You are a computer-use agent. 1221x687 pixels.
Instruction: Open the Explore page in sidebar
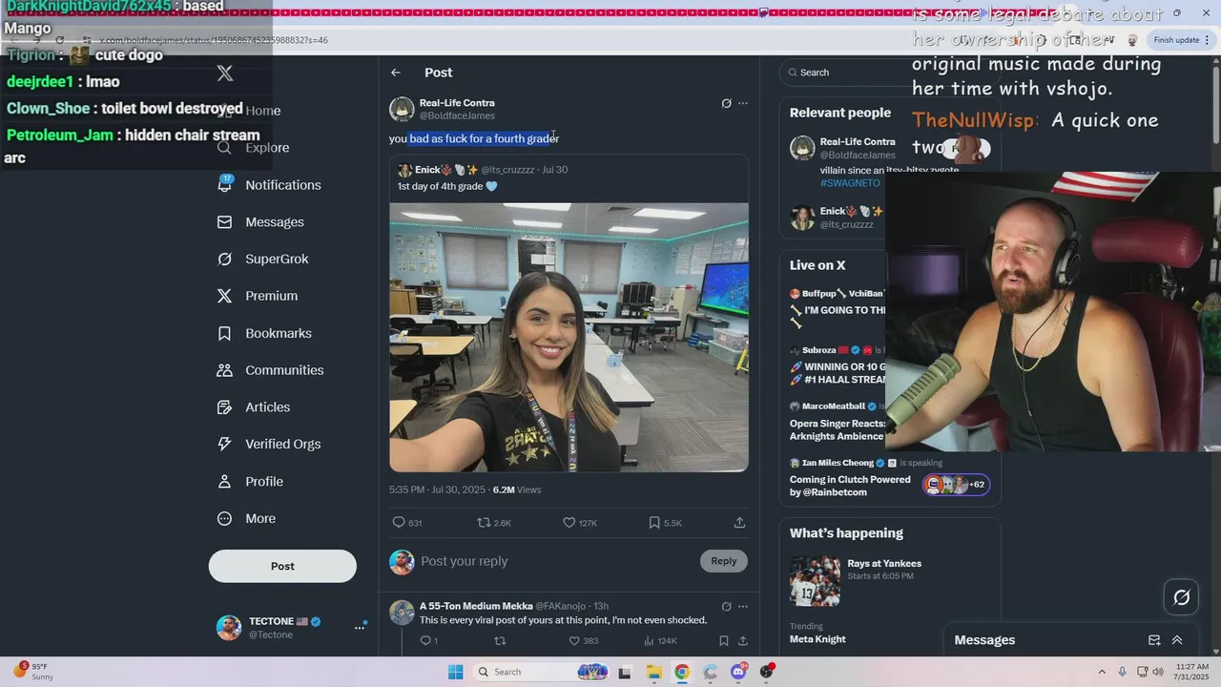[254, 148]
